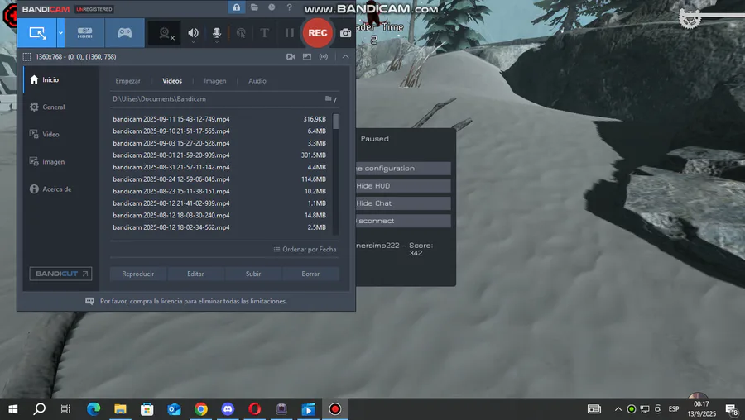745x420 pixels.
Task: Select bandicam 2025-08-23 15-11-38-151.mp4
Action: click(219, 191)
